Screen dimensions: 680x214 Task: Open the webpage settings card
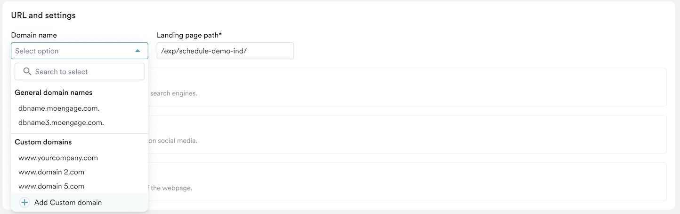pyautogui.click(x=405, y=182)
